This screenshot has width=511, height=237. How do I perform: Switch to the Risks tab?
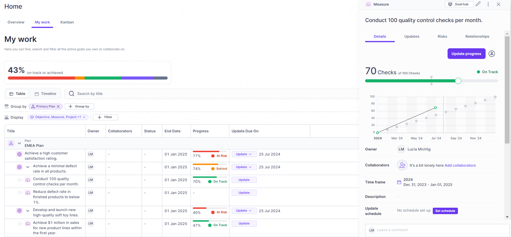point(442,36)
